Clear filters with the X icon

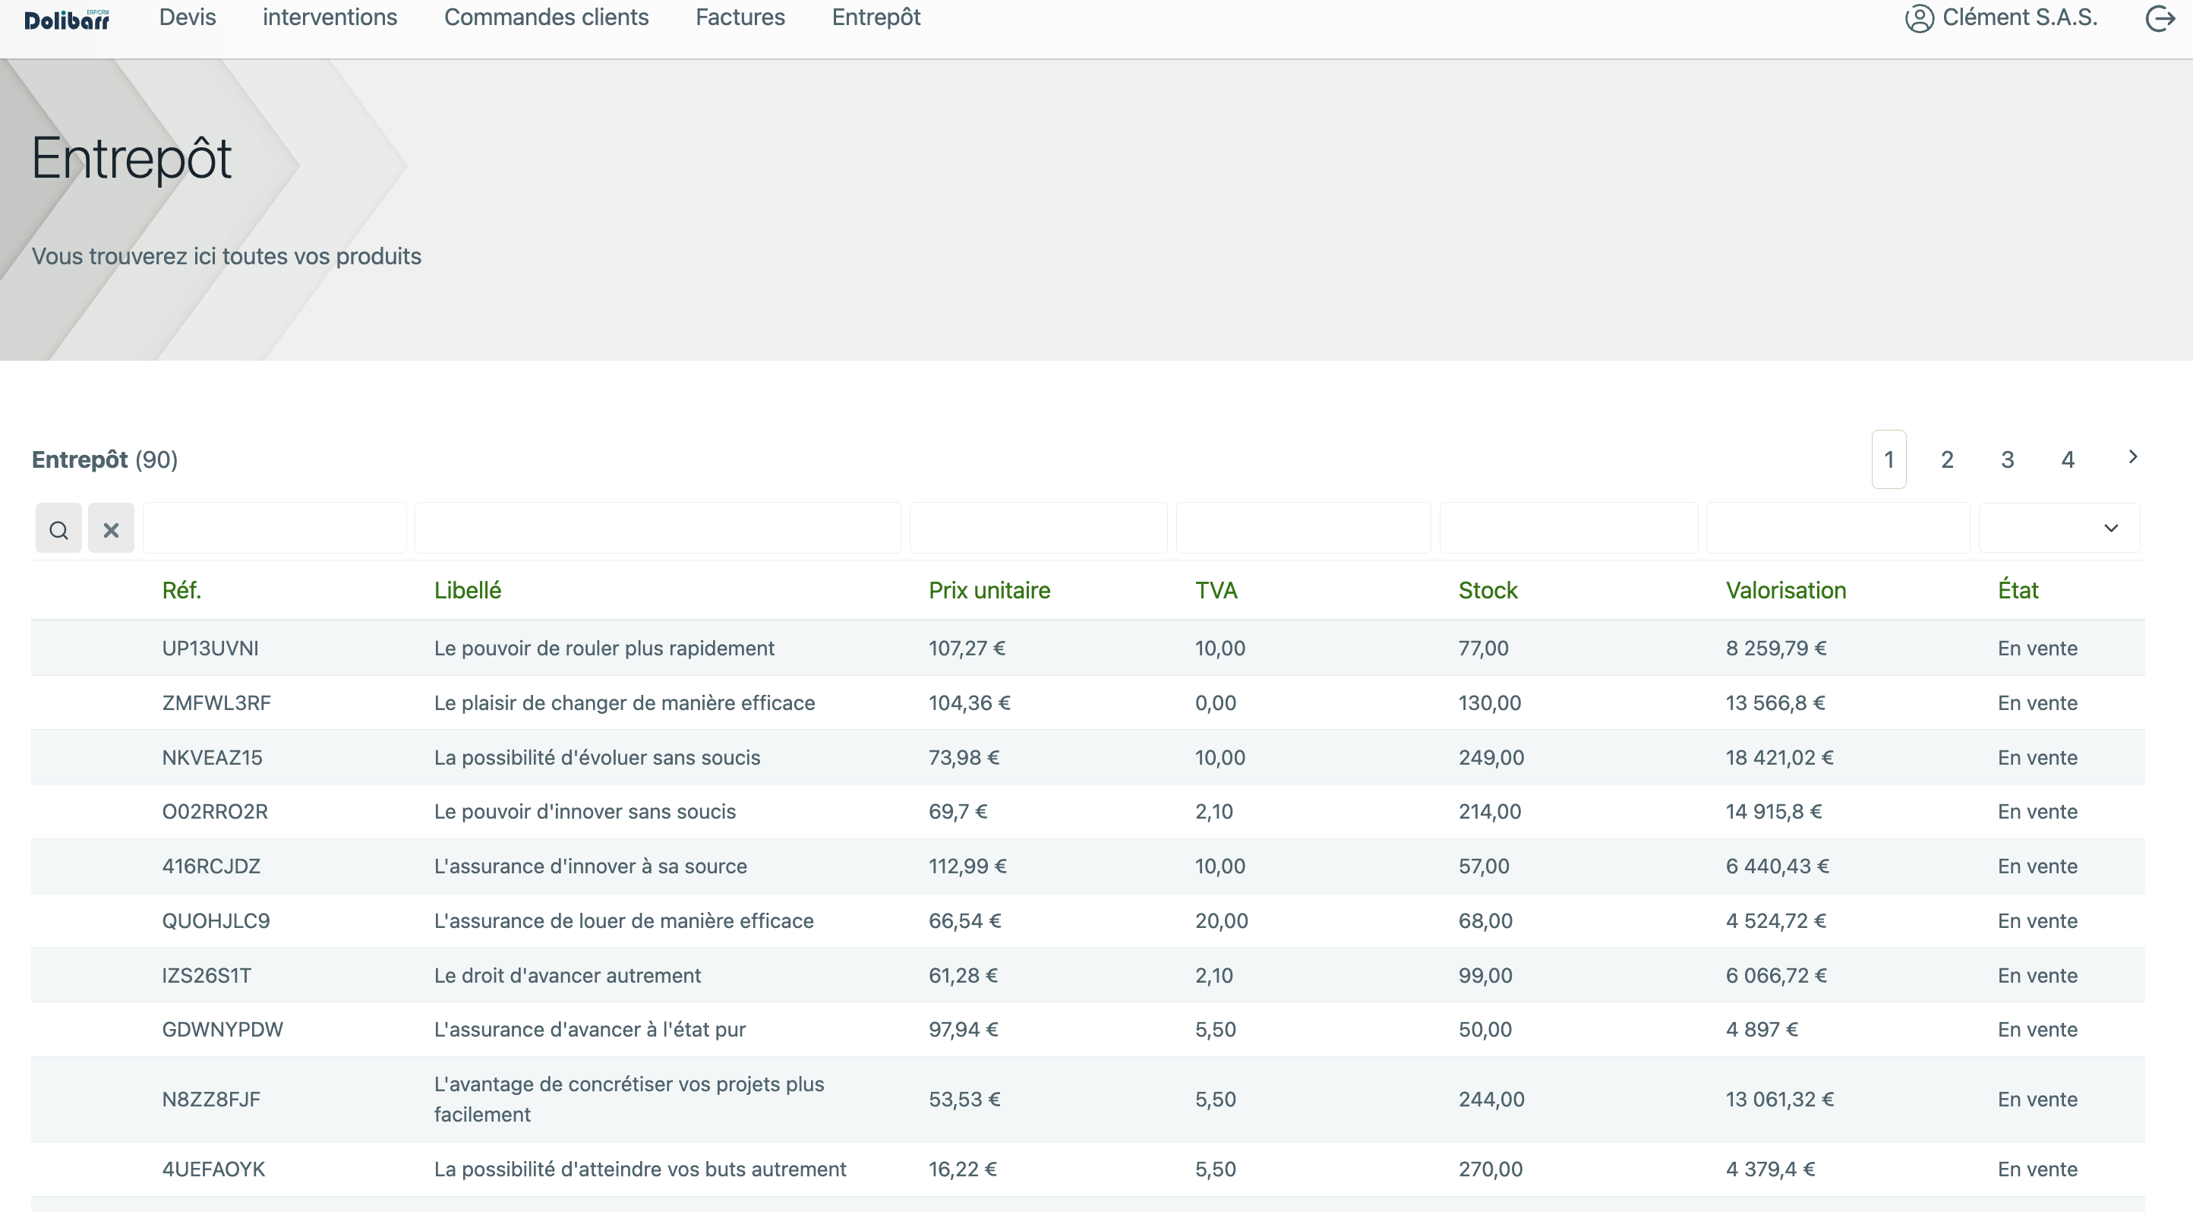point(111,529)
